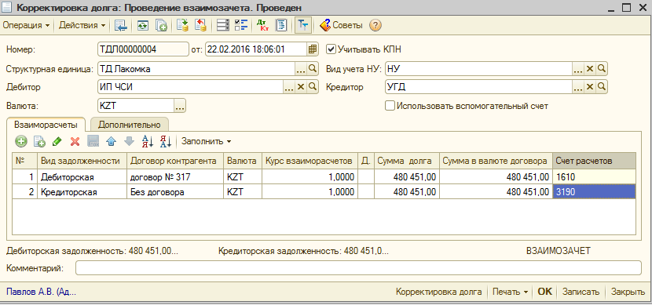652x305 pixels.
Task: Move row up with blue arrow
Action: pos(111,141)
